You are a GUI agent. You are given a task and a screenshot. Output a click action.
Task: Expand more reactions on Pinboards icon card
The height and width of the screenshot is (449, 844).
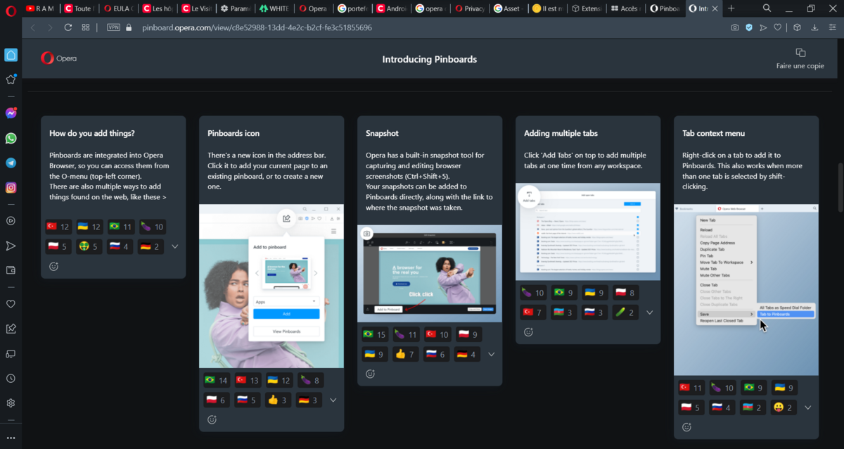333,400
